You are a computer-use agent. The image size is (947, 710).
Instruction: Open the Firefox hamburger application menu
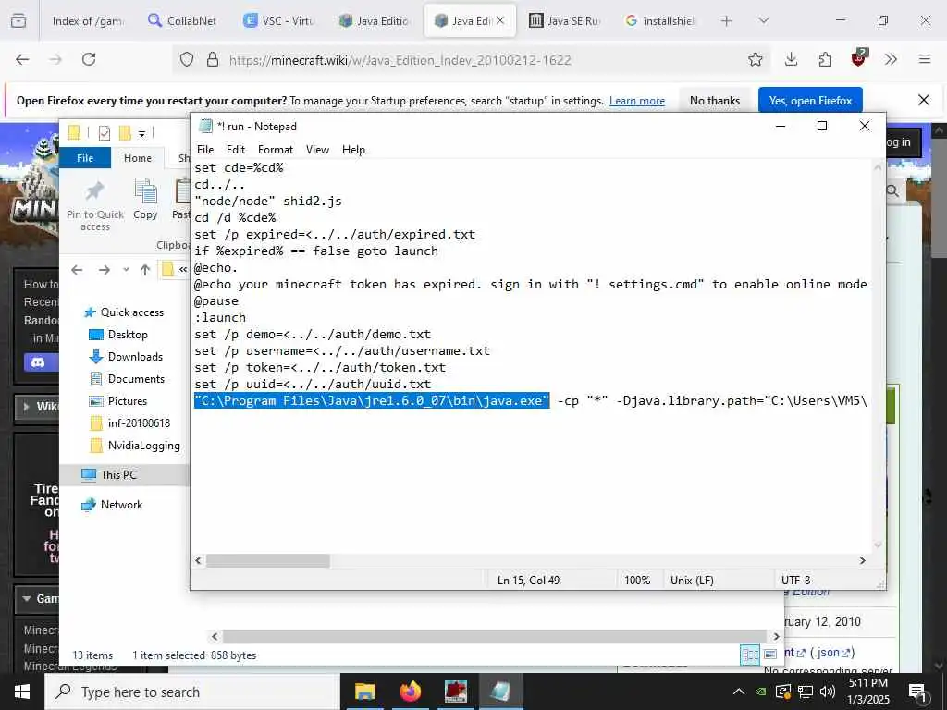tap(924, 59)
